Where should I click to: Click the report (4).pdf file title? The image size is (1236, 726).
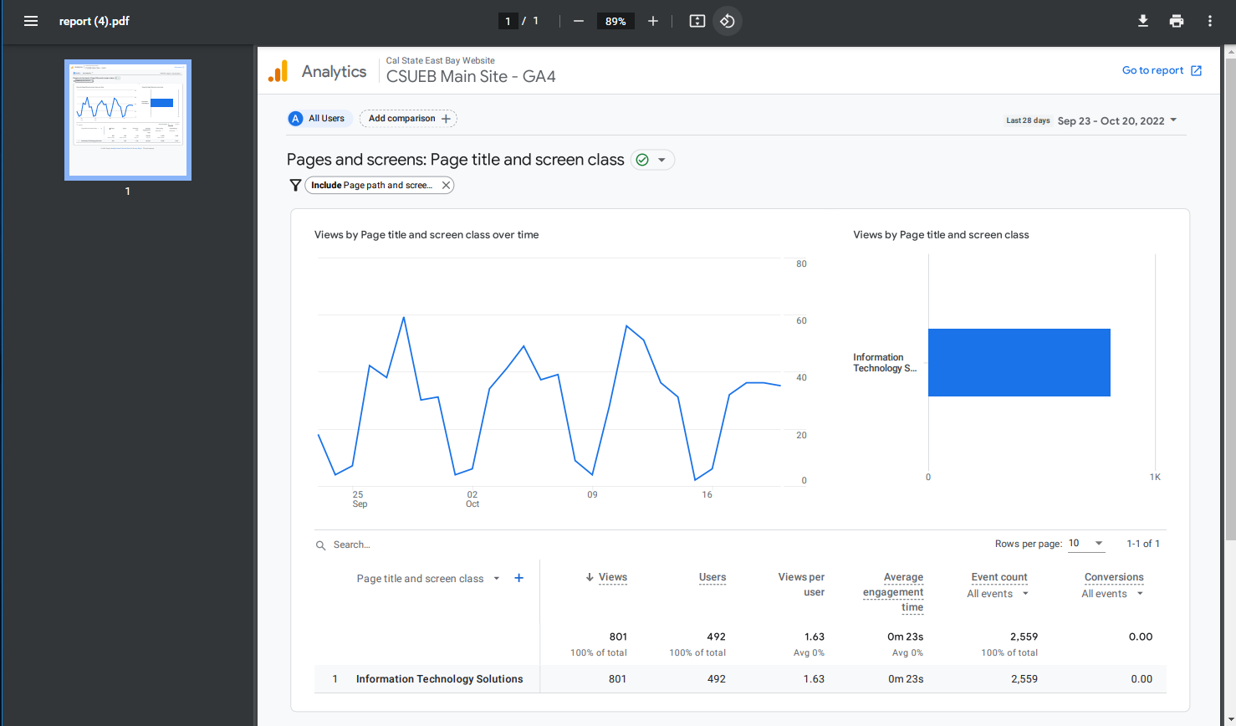pos(94,21)
